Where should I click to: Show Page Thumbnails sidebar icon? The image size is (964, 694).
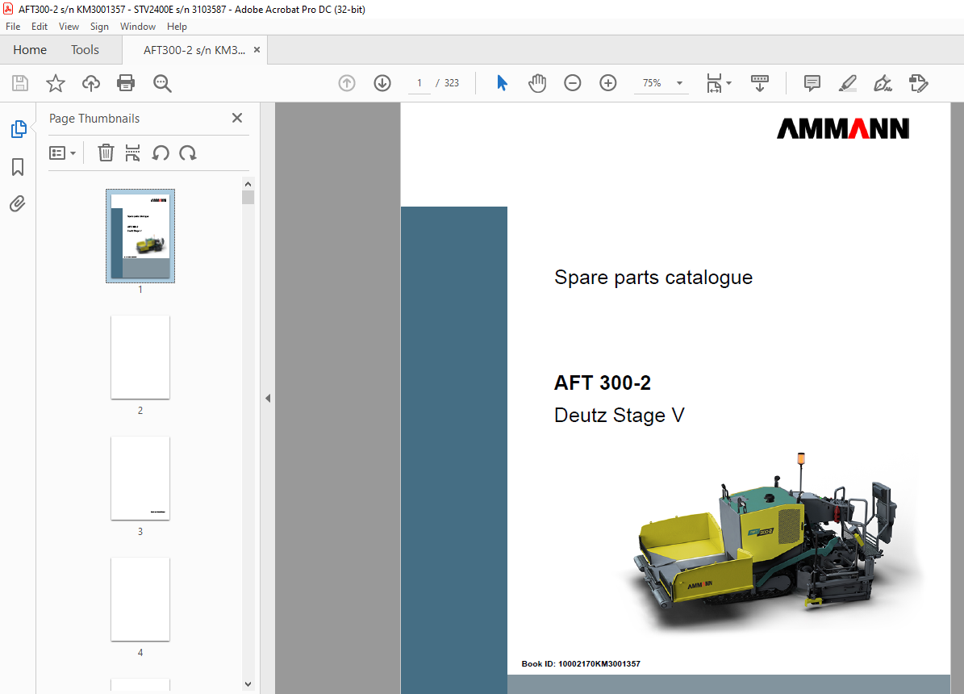[19, 129]
